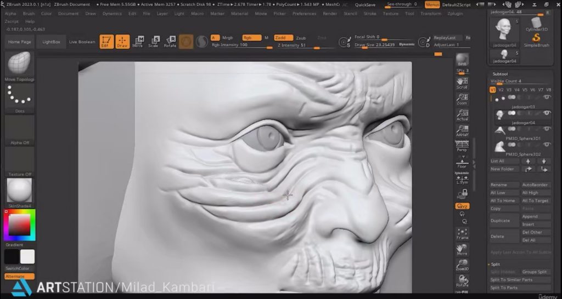The image size is (562, 299).
Task: Toggle Rgb paint mode
Action: coord(251,38)
